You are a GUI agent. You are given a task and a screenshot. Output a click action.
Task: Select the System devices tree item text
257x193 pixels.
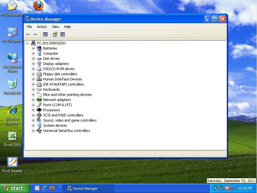tap(55, 125)
